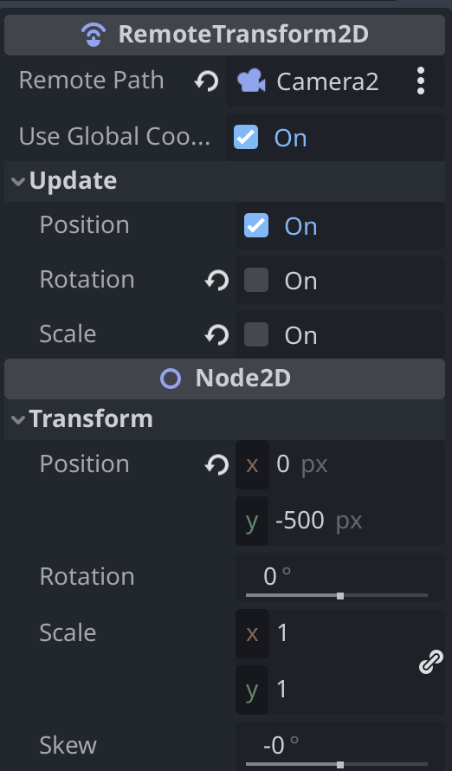The image size is (452, 771).
Task: Click the Camera2 node icon
Action: pyautogui.click(x=252, y=81)
